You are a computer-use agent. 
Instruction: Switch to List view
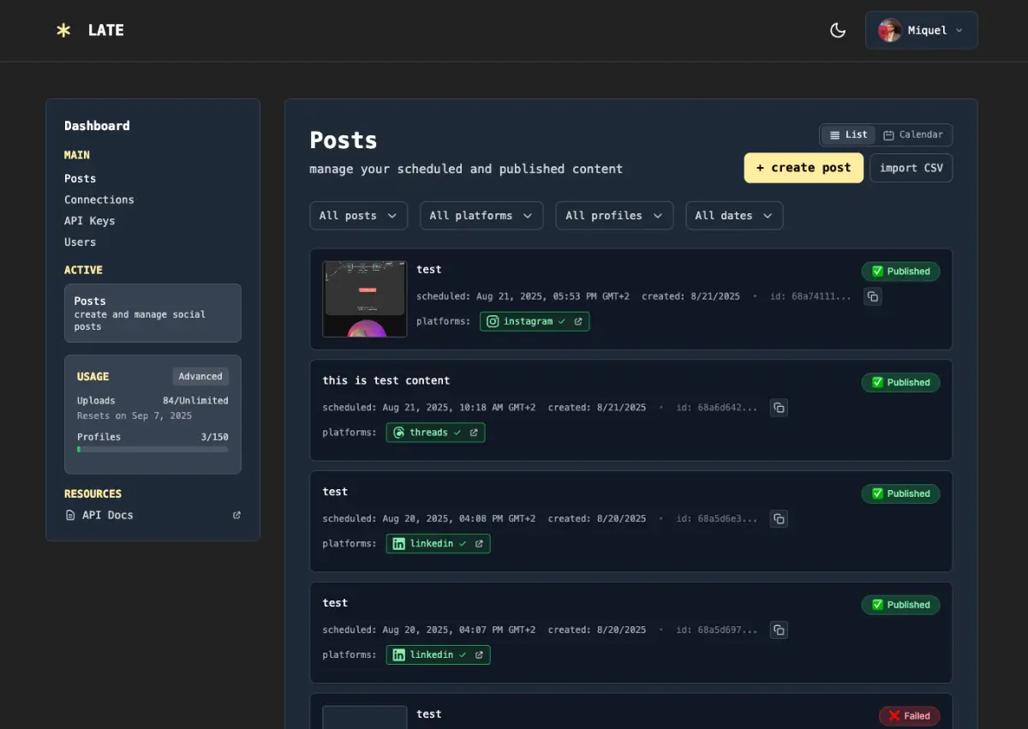[848, 135]
